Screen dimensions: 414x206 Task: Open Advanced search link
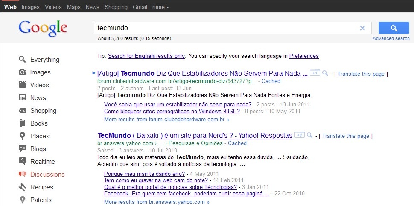pos(391,38)
